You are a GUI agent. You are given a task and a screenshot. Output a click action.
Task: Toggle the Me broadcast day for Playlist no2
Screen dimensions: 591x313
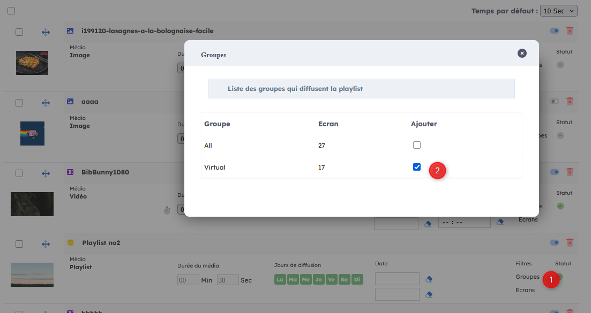click(x=306, y=280)
